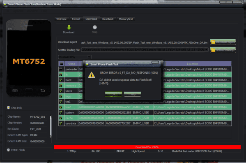The image size is (246, 163).
Task: Uncheck the userdata partition checkbox
Action: tap(61, 123)
